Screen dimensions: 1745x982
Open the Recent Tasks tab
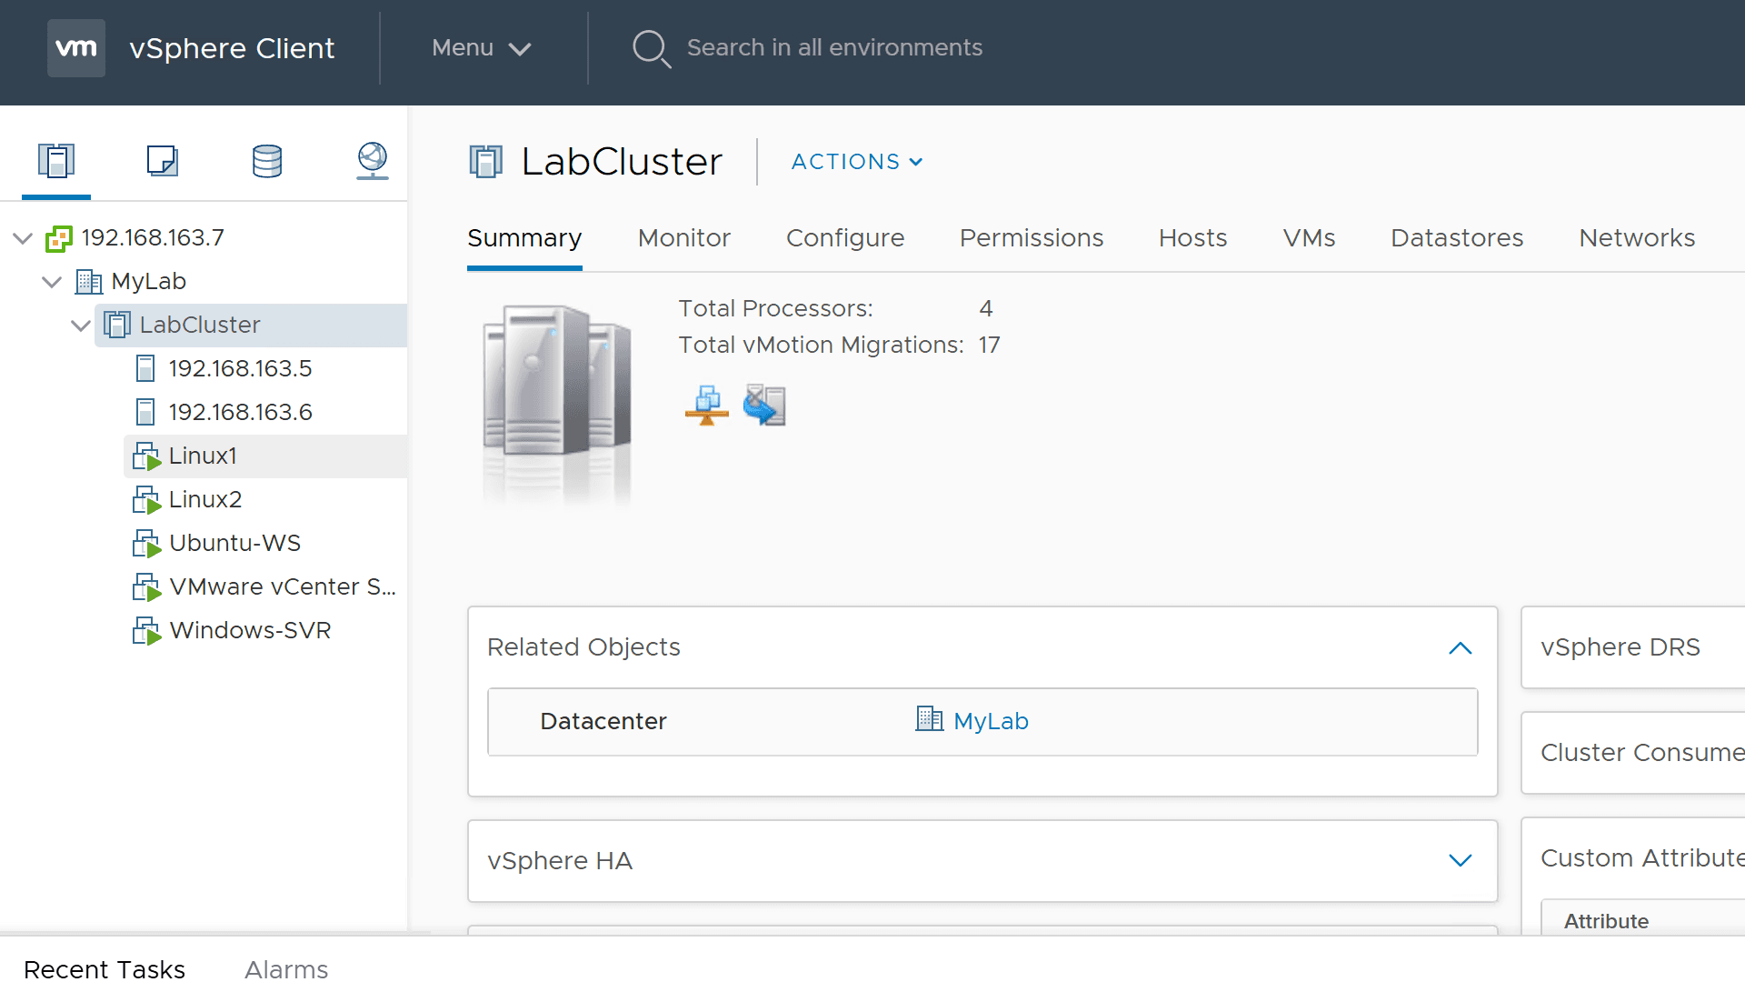click(105, 969)
